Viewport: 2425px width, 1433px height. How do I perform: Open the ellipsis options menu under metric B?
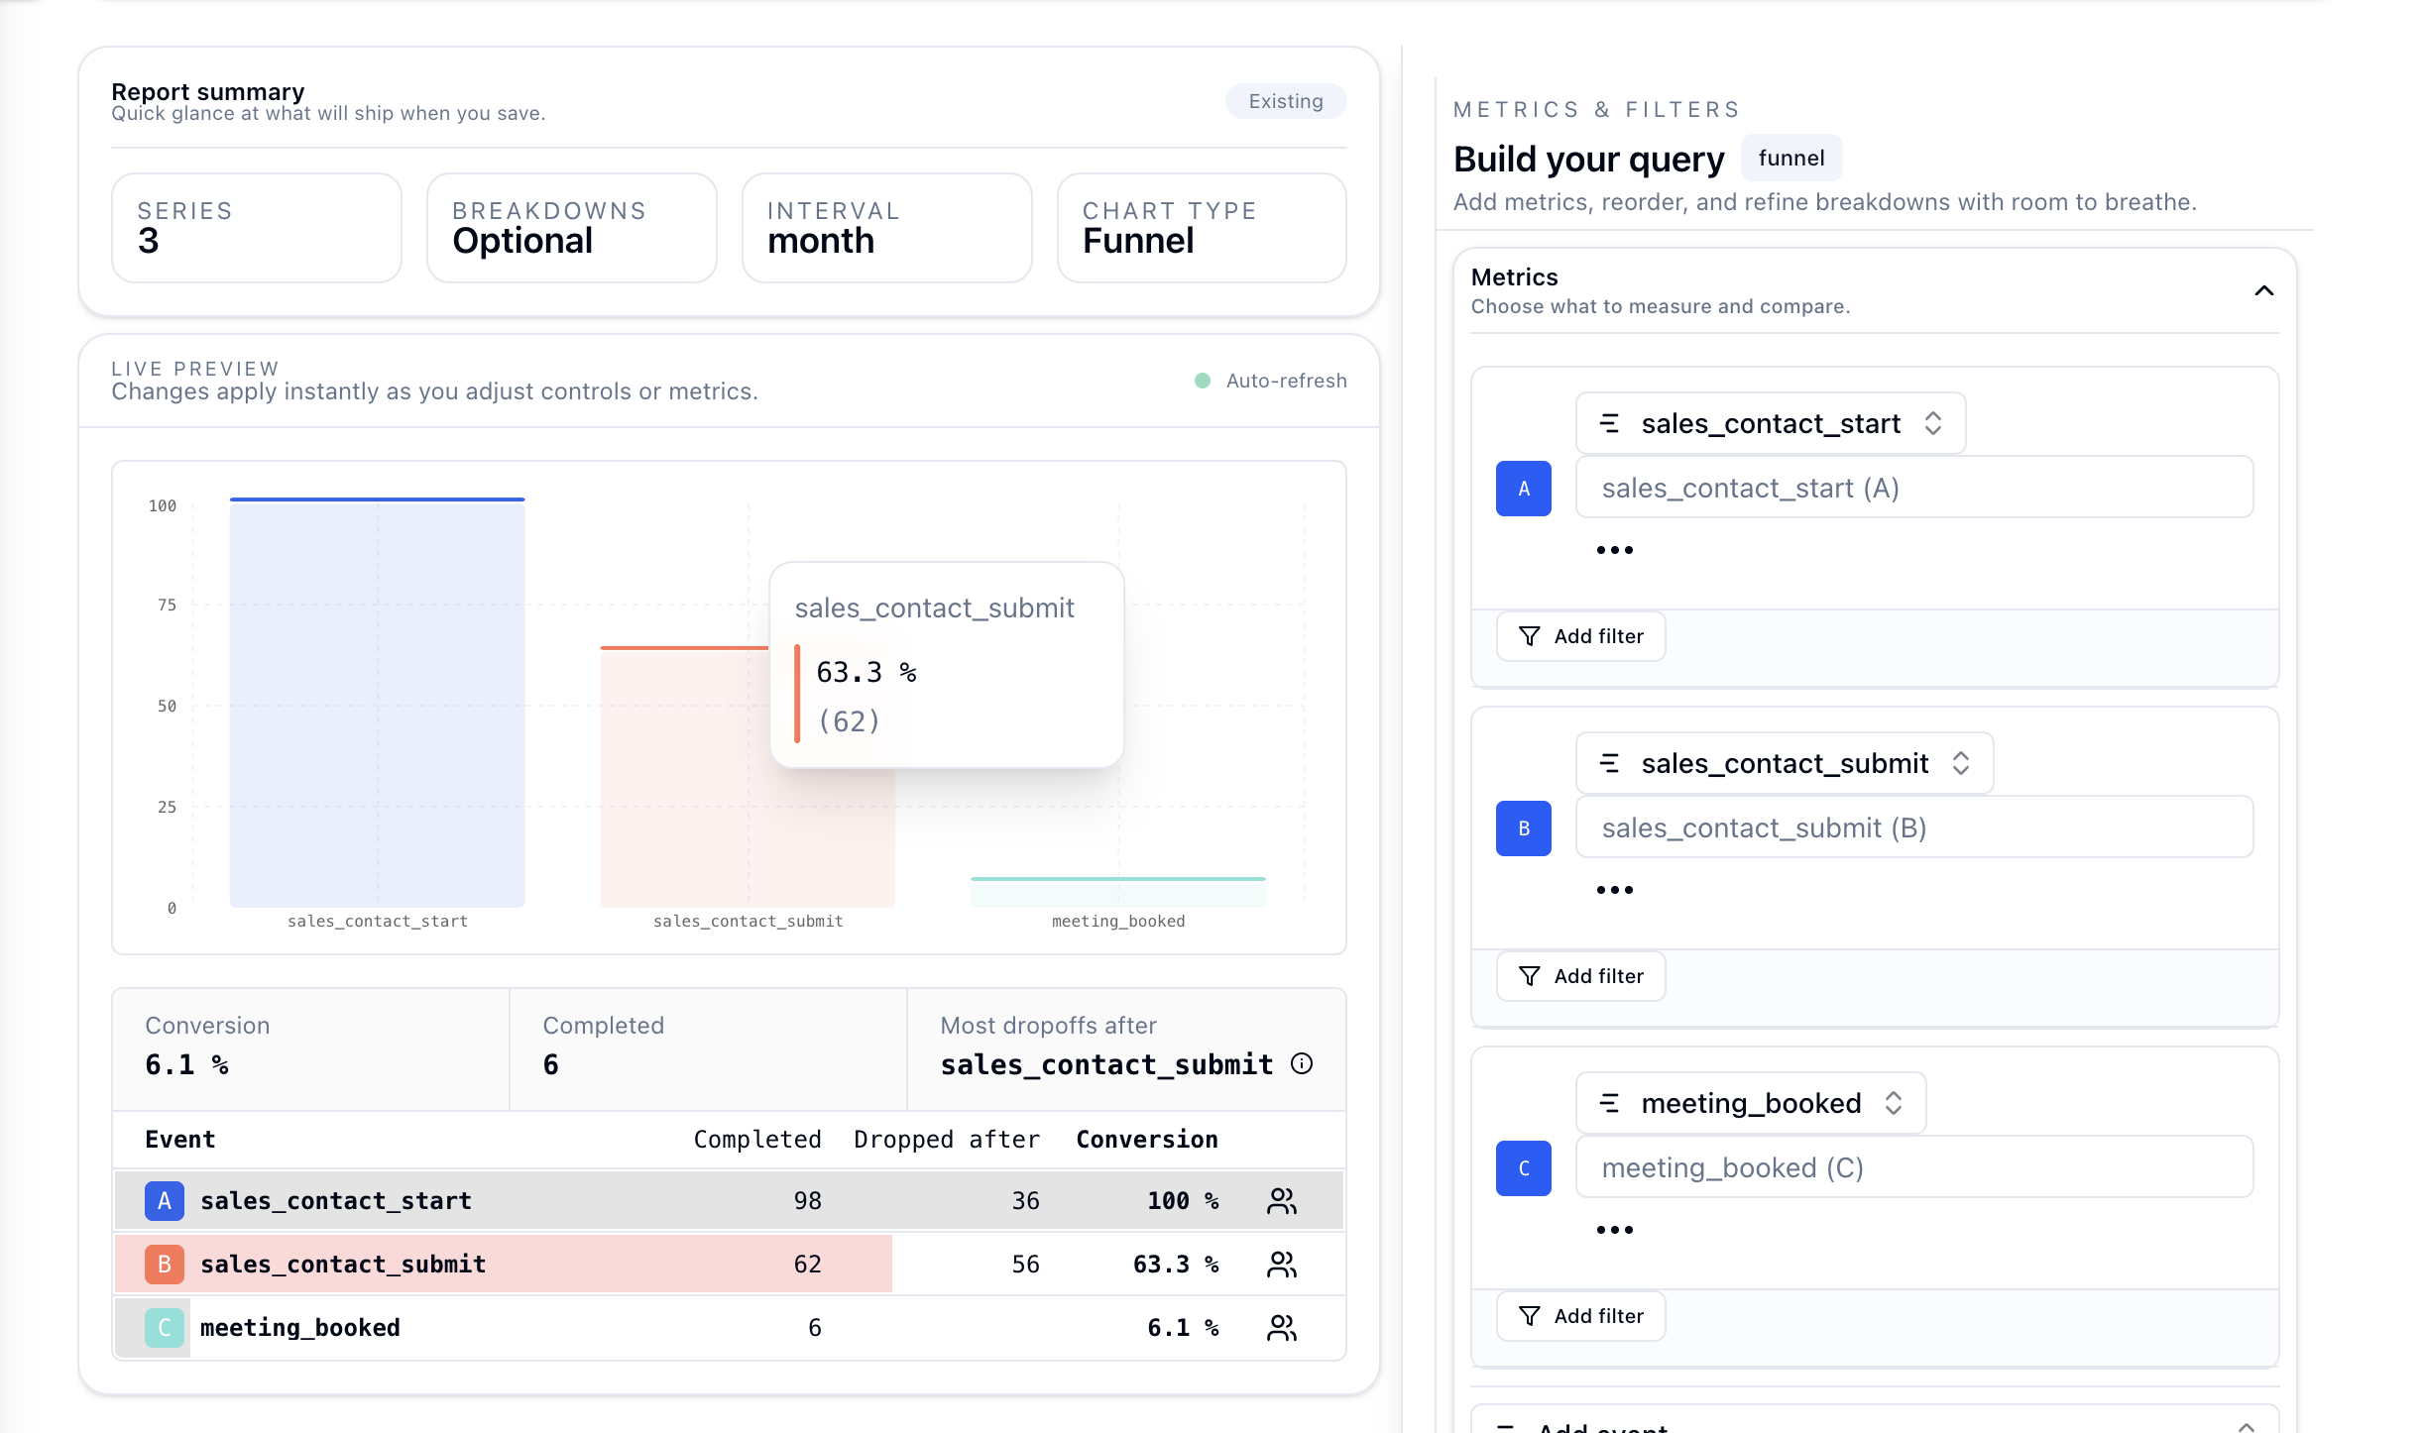pyautogui.click(x=1614, y=889)
